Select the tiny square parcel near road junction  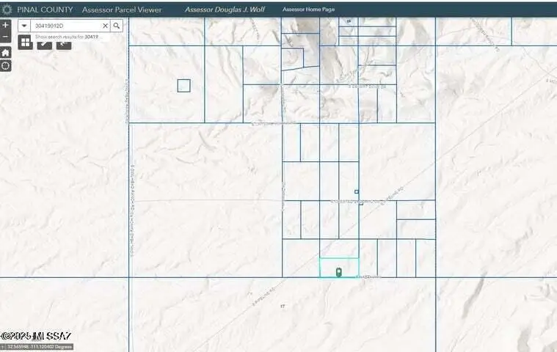tap(357, 191)
